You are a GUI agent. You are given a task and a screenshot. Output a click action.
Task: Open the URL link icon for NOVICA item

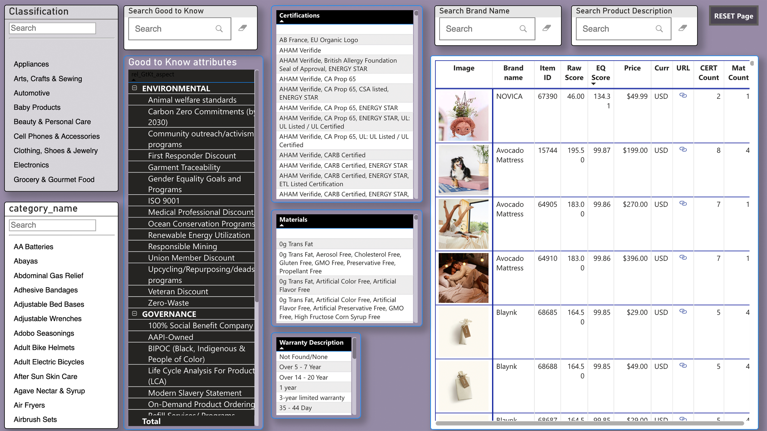[683, 95]
